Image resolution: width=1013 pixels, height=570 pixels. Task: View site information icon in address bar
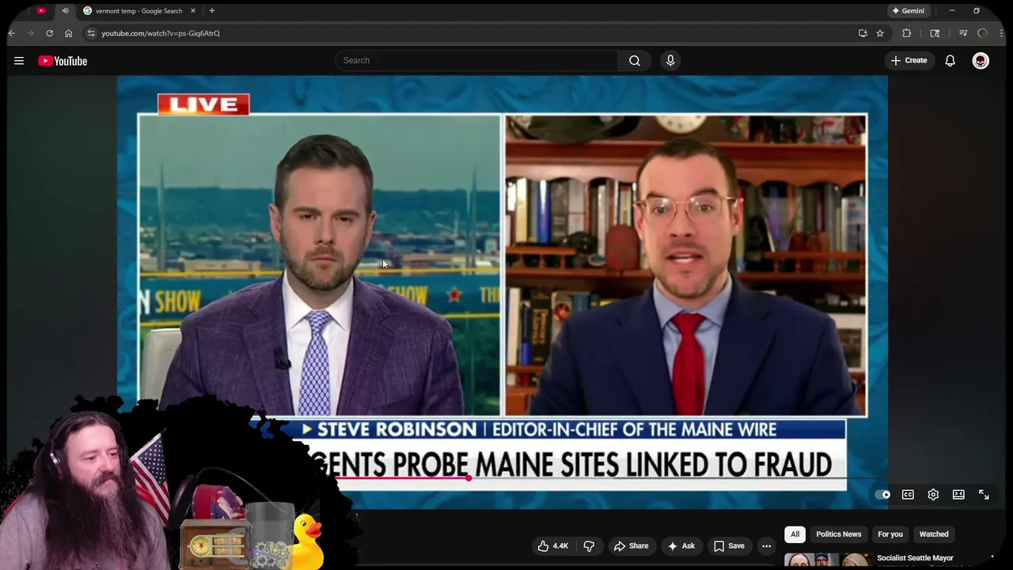click(x=91, y=33)
